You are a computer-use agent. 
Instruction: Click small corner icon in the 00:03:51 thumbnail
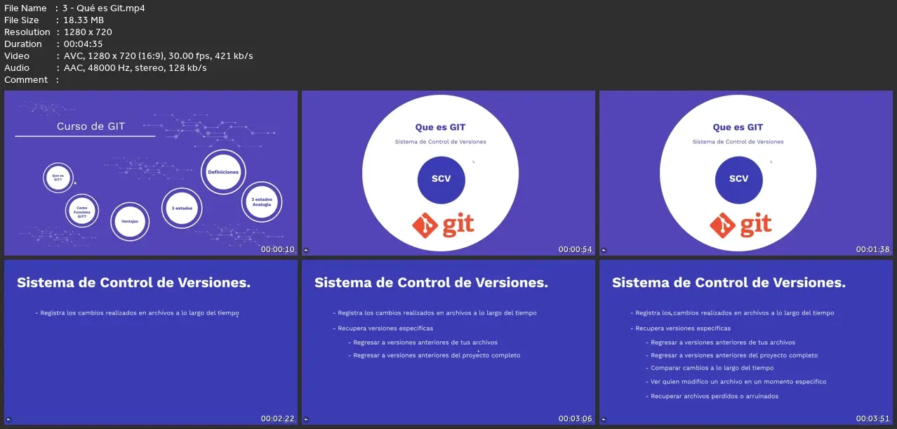[604, 419]
